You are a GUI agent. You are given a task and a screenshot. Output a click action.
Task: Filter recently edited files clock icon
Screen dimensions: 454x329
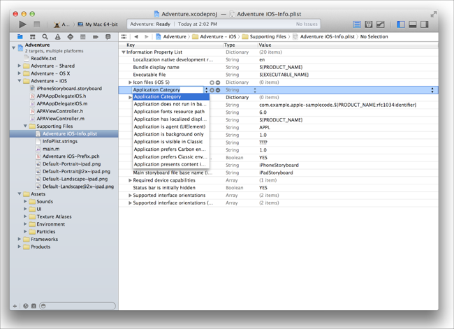click(x=26, y=306)
